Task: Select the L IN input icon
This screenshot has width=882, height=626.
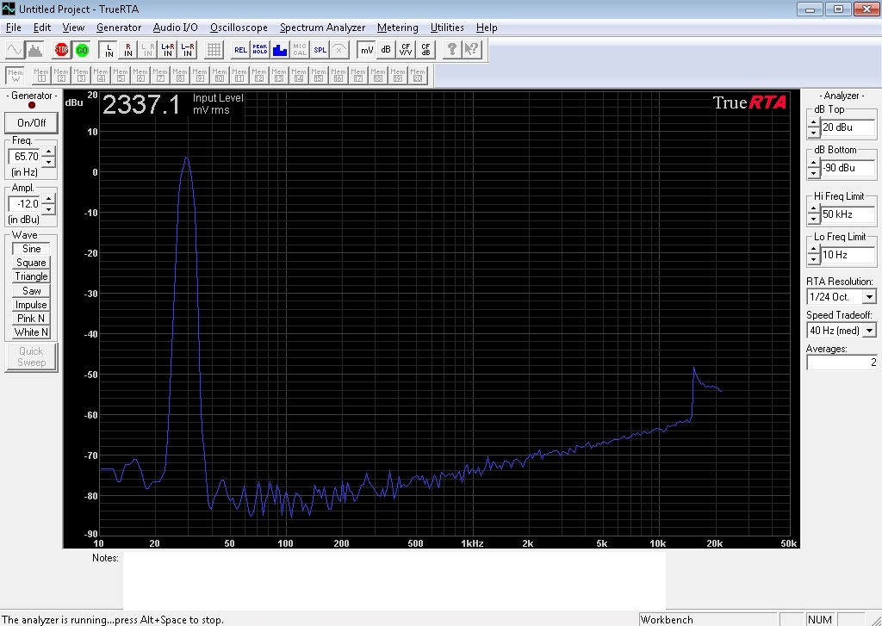Action: pyautogui.click(x=109, y=50)
